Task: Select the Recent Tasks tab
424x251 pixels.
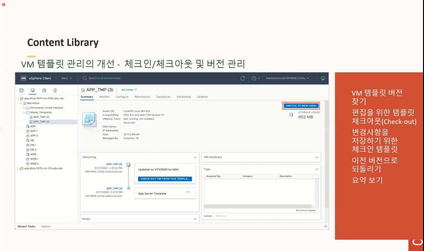Action: (x=27, y=226)
